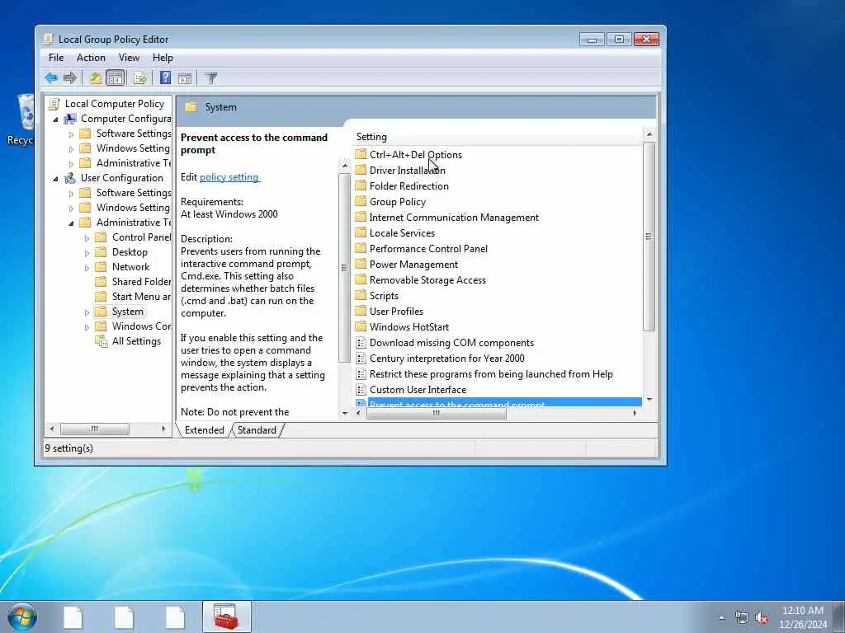Click the red toolbox taskbar icon
Screen dimensions: 845x633
click(226, 617)
